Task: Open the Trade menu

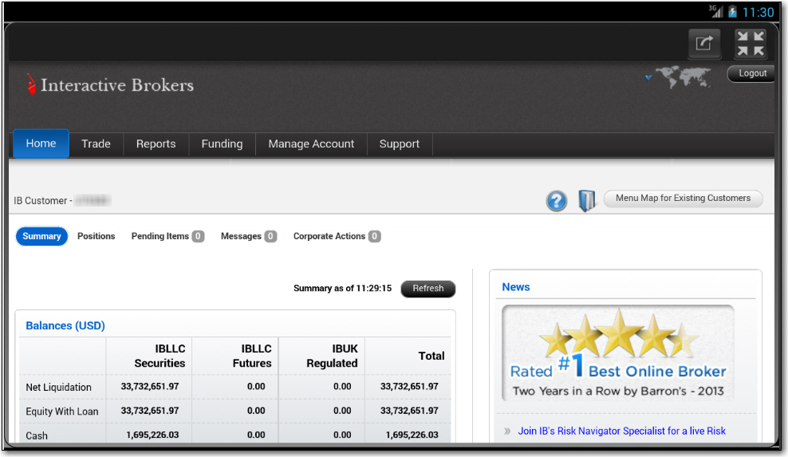Action: 96,144
